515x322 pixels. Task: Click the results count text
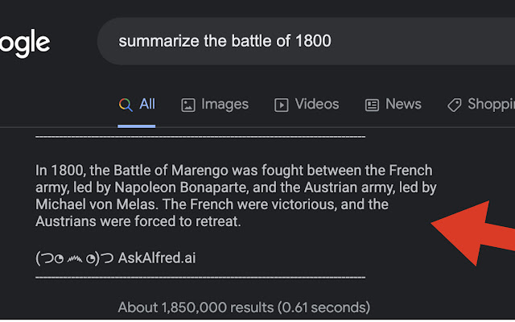pos(244,307)
